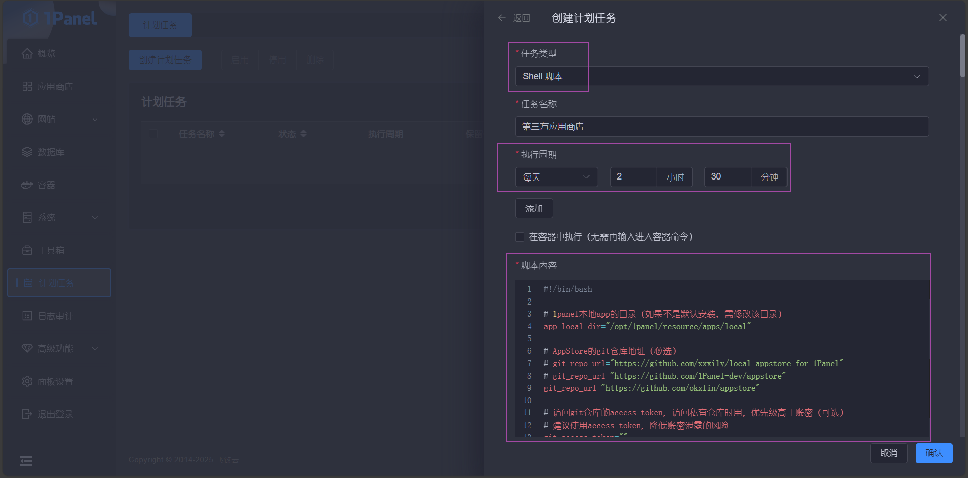Click the 返回 link
This screenshot has height=478, width=968.
point(521,18)
